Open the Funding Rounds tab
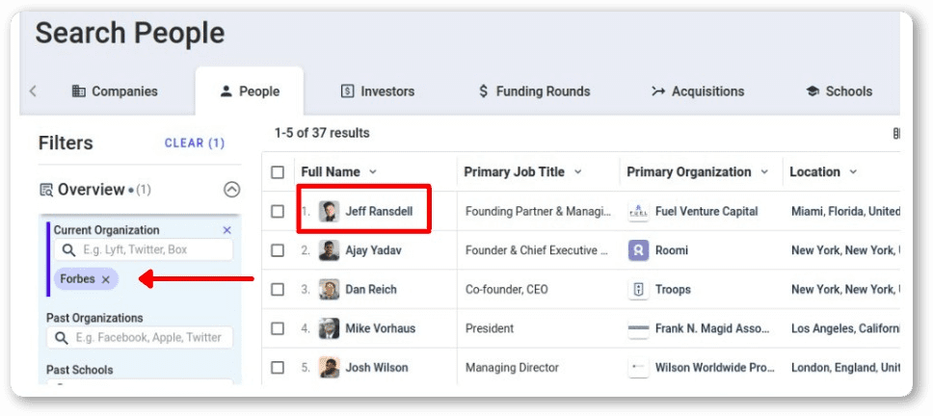Screen dimensions: 933x416 point(534,91)
